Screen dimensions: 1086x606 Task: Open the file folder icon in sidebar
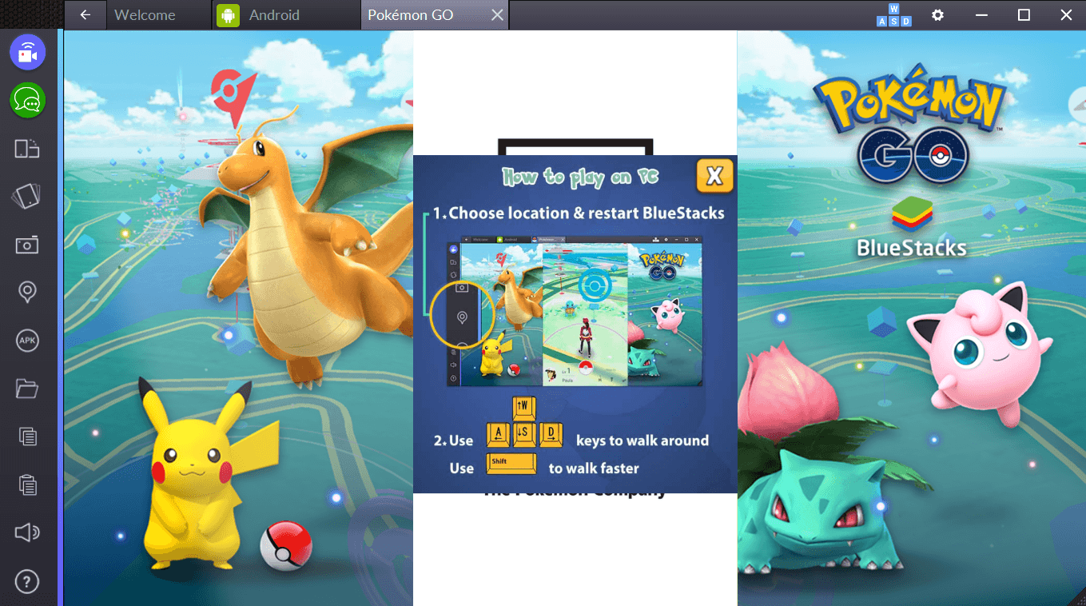coord(28,389)
